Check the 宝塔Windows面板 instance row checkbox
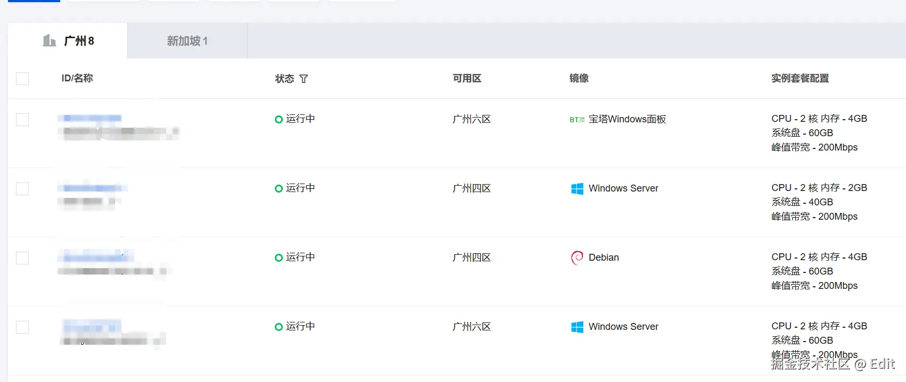The width and height of the screenshot is (906, 382). pyautogui.click(x=22, y=120)
